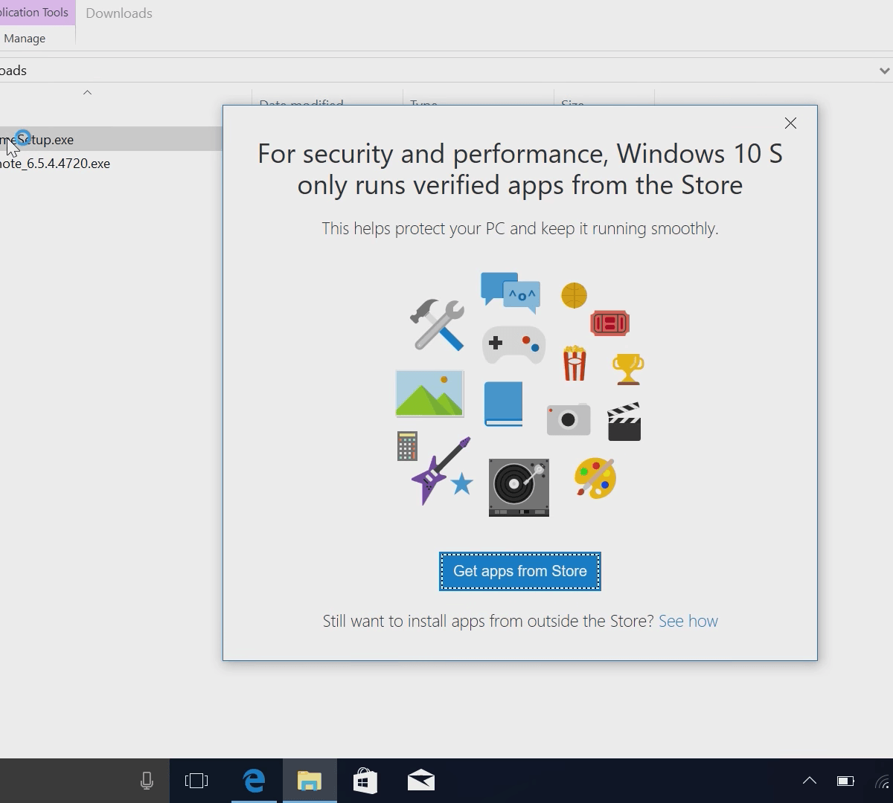Select the Manage ribbon tab
This screenshot has width=893, height=803.
point(25,38)
